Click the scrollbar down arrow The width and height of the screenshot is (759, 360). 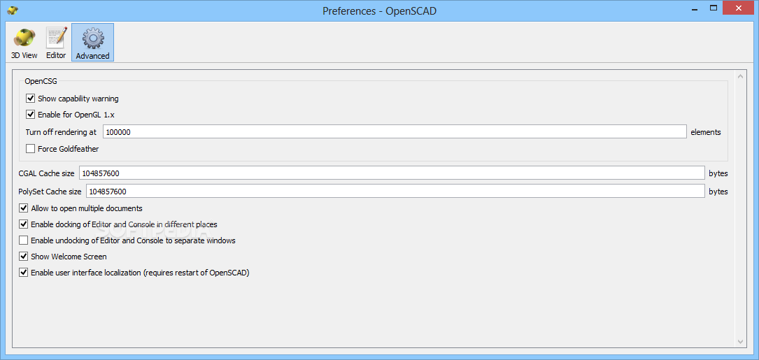click(739, 342)
